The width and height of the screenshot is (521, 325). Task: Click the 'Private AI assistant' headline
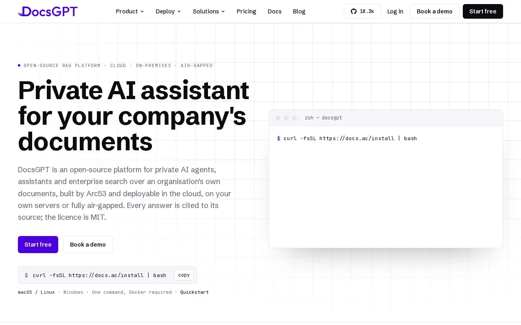[x=134, y=90]
